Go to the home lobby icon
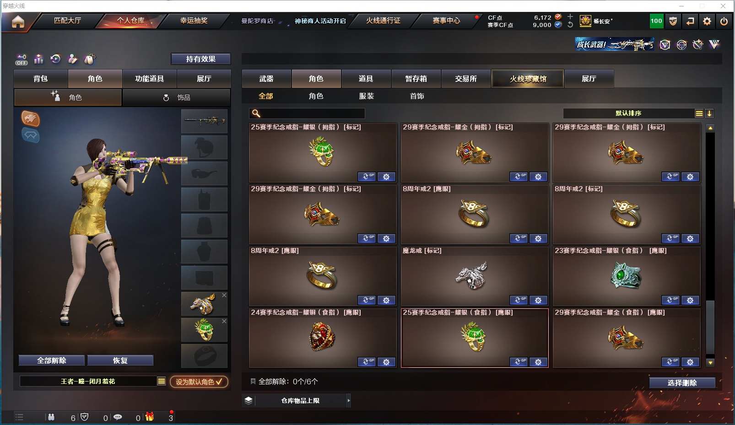 point(18,22)
